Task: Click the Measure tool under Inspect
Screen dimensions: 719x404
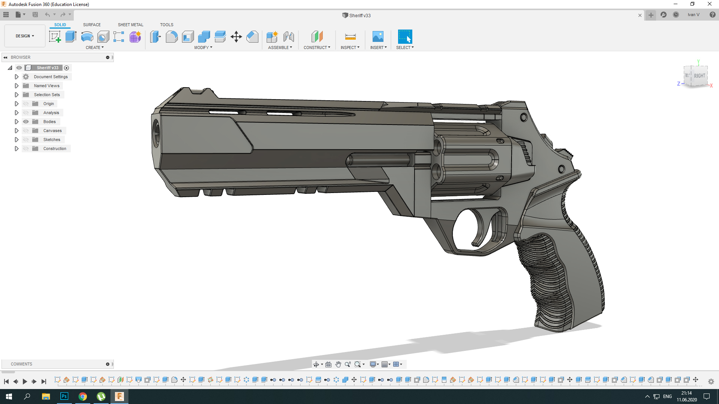Action: (350, 37)
